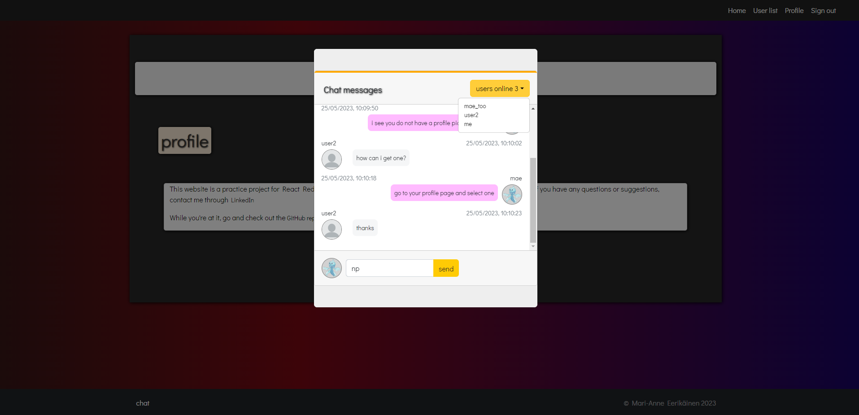
Task: Select me in the online users list
Action: pos(468,124)
